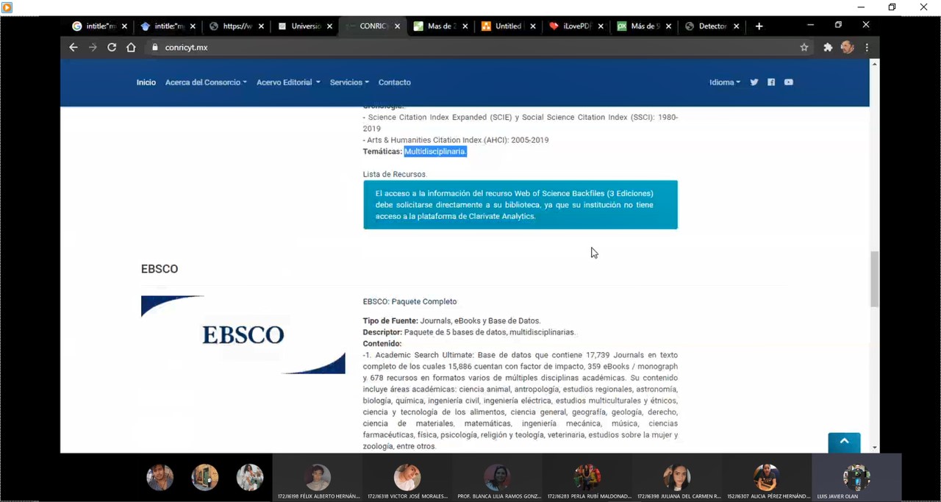Select Prof. Blanca Lilia Ramos Gonz... video tile
Viewport: 941px width, 502px height.
point(498,478)
